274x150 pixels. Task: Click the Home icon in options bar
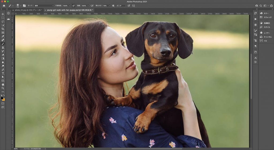point(4,6)
